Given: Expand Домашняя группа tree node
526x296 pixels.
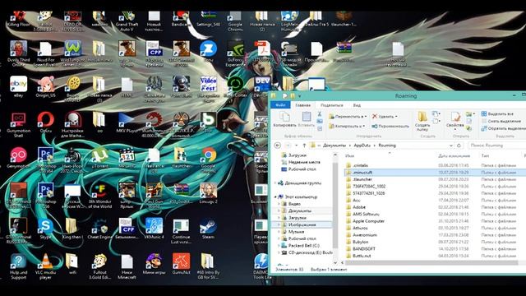Looking at the screenshot, I should click(x=276, y=183).
